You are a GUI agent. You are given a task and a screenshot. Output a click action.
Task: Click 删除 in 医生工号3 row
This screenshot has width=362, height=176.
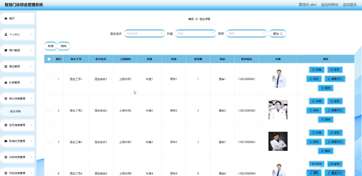pyautogui.click(x=325, y=151)
